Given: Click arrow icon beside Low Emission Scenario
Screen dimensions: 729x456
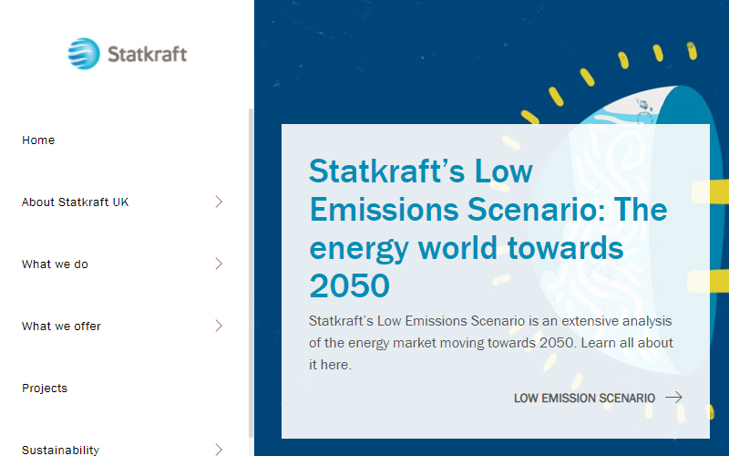Looking at the screenshot, I should [x=673, y=398].
